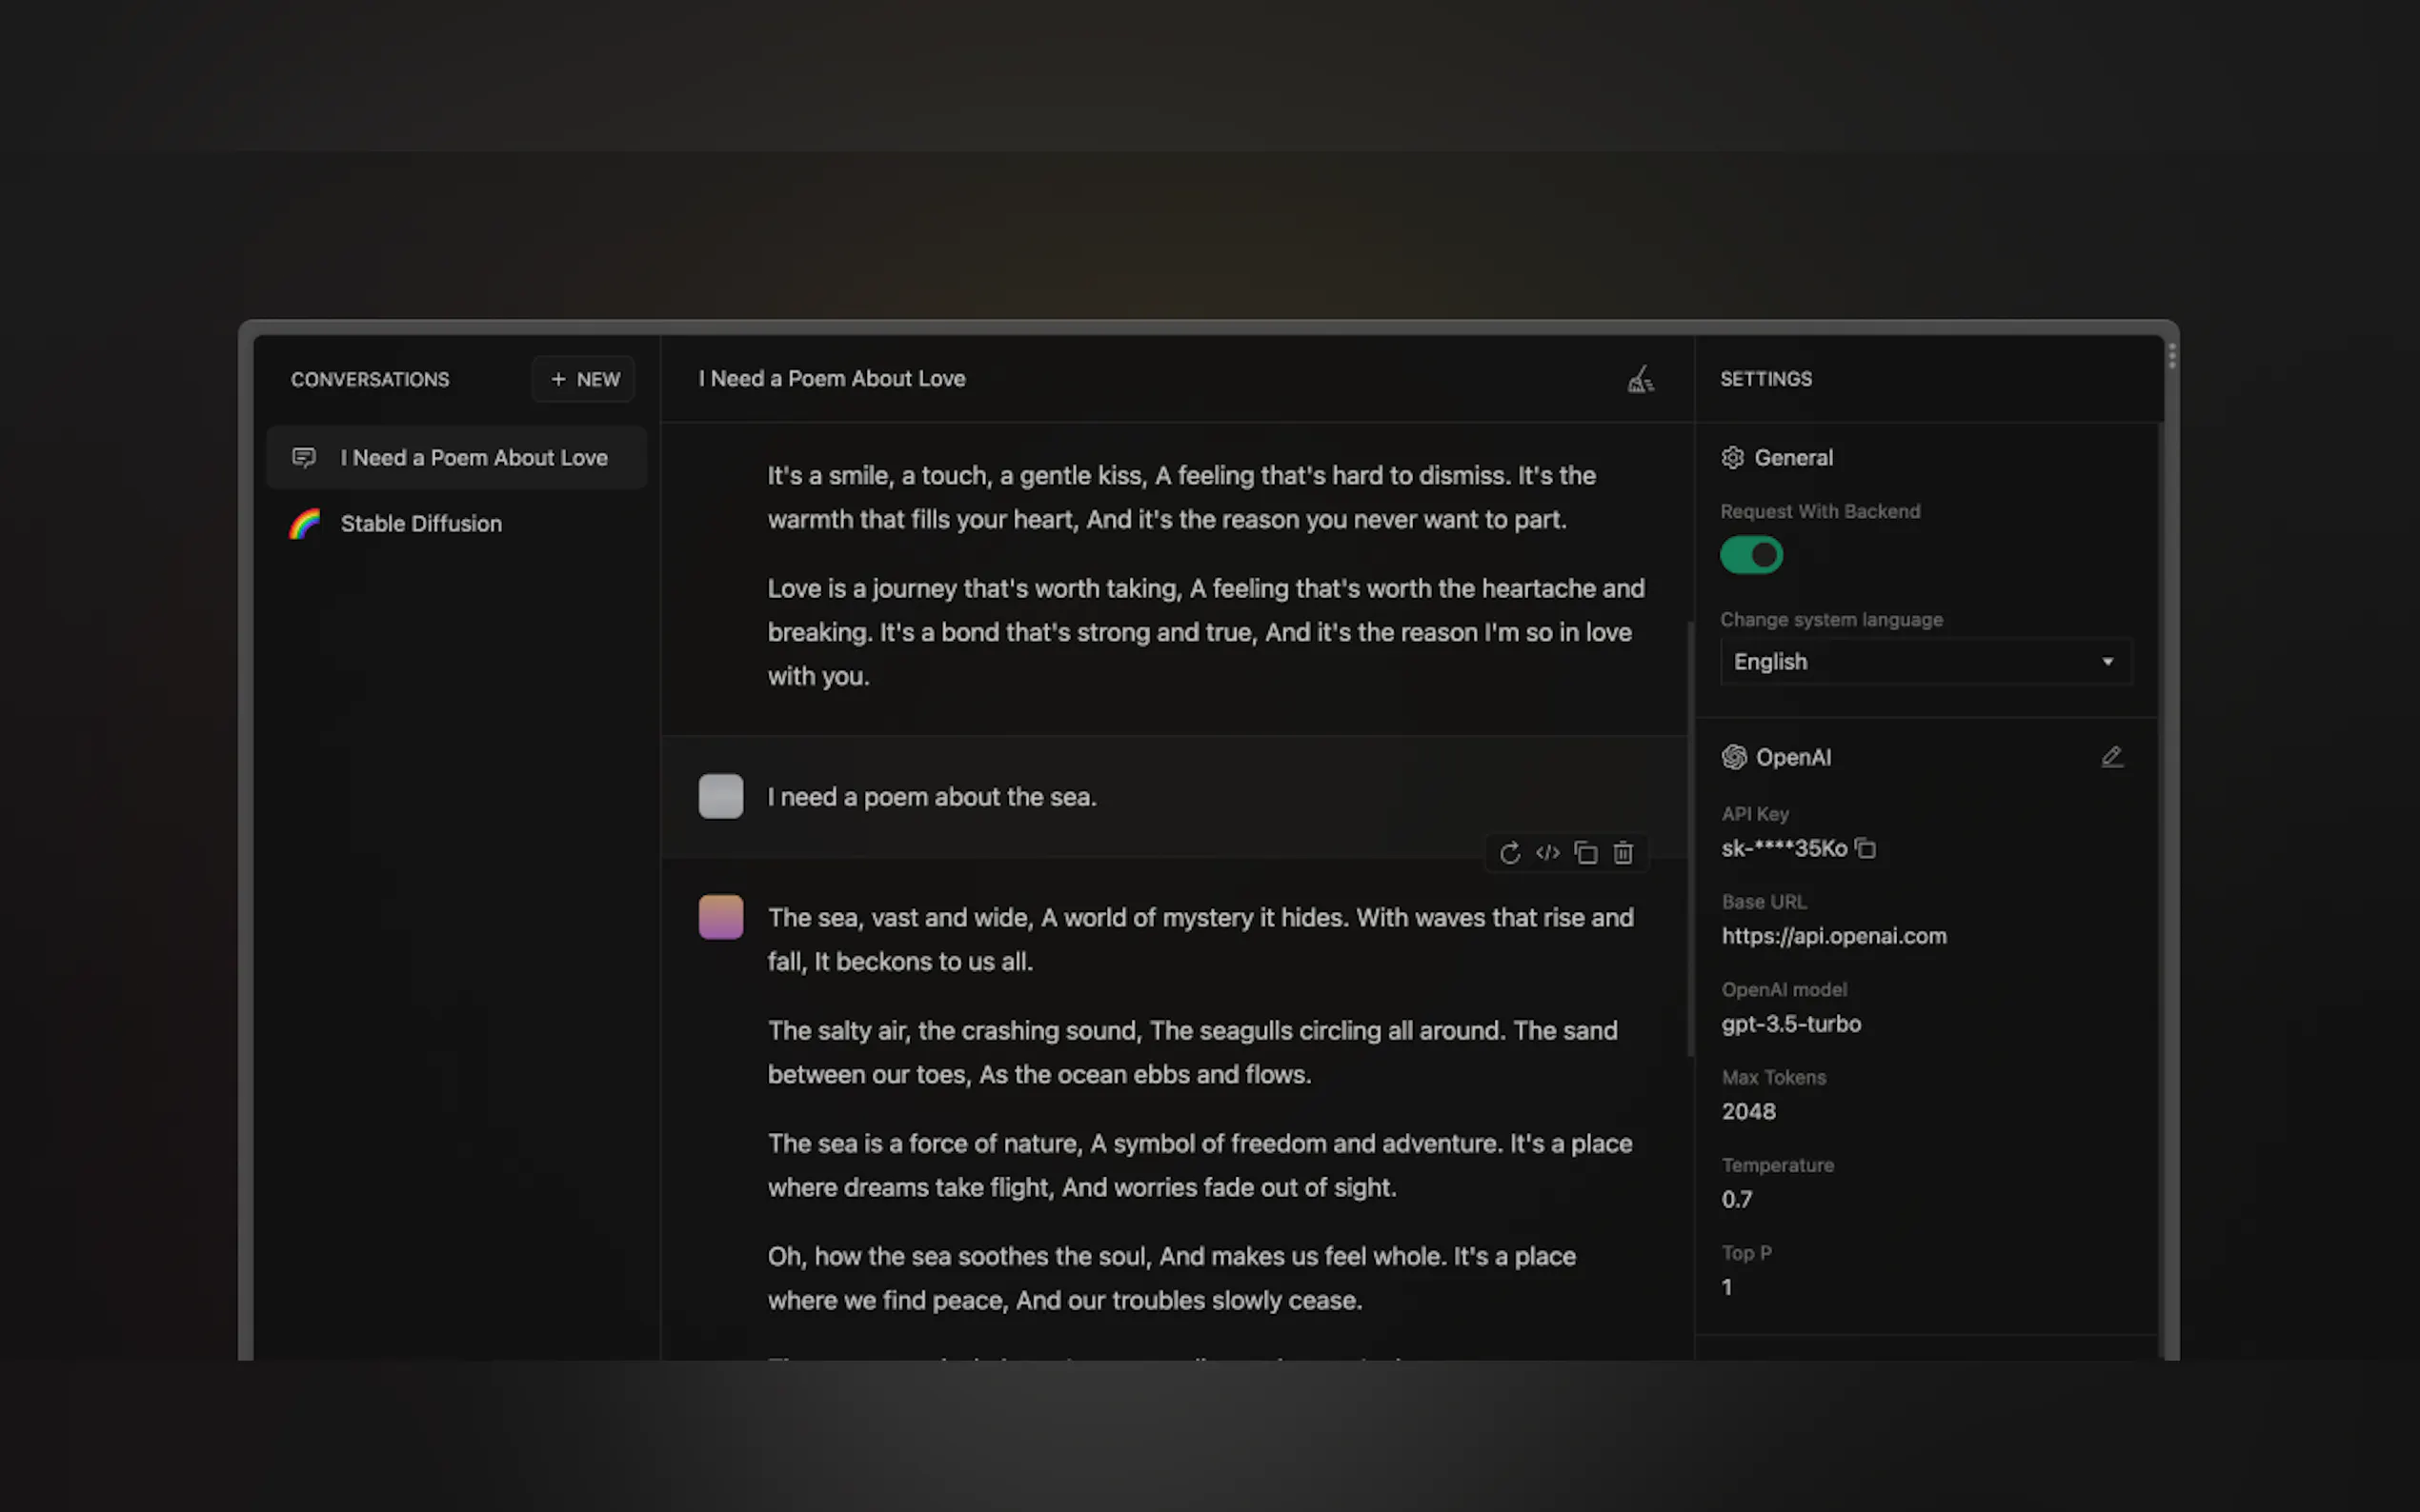The image size is (2420, 1512).
Task: Delete the message using trash icon
Action: (x=1623, y=853)
